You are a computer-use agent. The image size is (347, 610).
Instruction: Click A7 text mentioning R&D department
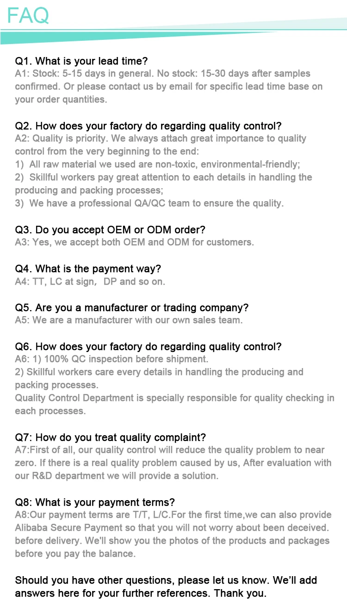pyautogui.click(x=116, y=476)
